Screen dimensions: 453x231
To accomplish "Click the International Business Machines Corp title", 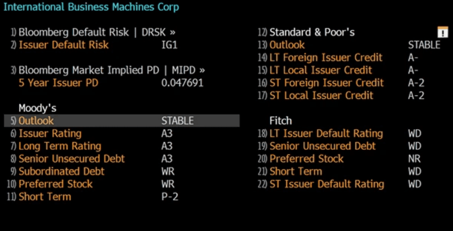I will point(92,7).
